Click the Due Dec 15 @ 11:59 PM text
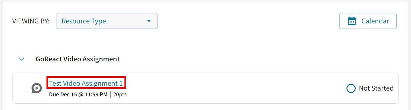This screenshot has height=110, width=411. click(78, 95)
